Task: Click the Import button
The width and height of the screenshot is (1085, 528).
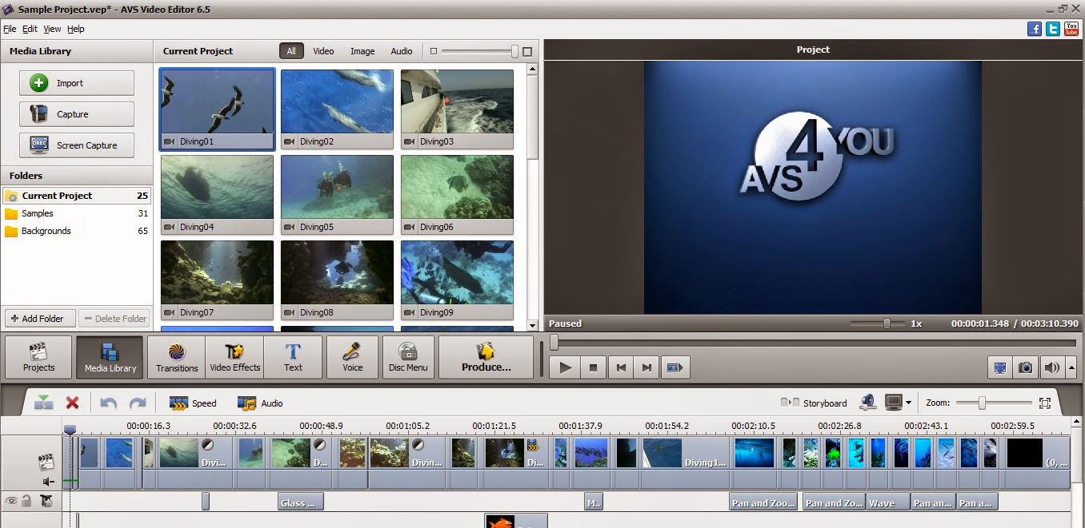Action: coord(76,82)
